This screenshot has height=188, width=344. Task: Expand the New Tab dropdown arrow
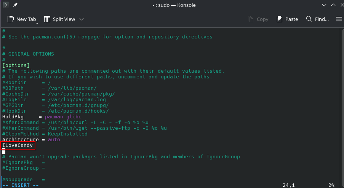click(x=37, y=22)
